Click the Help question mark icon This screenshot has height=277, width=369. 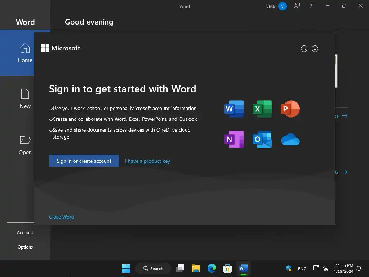[311, 6]
